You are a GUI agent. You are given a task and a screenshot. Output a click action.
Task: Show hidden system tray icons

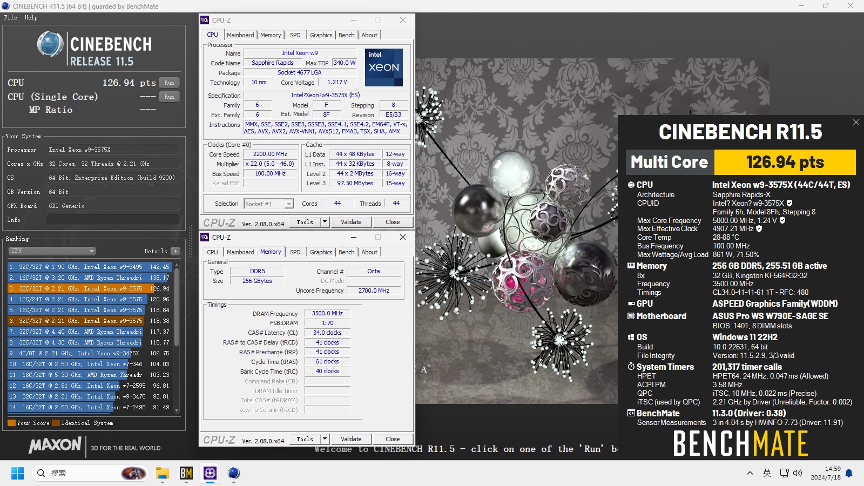[x=750, y=473]
